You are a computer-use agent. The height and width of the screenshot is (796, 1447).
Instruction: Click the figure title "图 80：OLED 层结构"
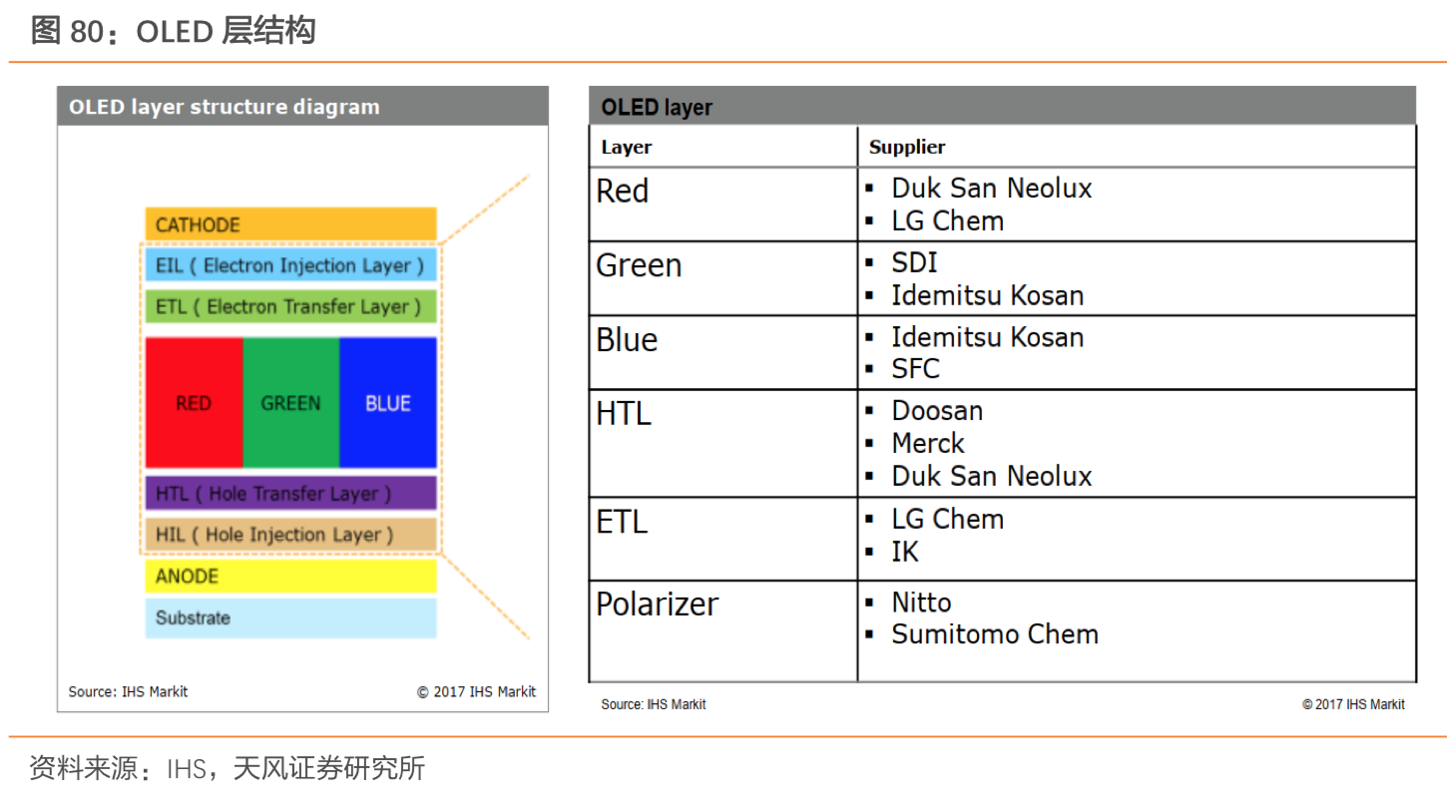[x=173, y=32]
